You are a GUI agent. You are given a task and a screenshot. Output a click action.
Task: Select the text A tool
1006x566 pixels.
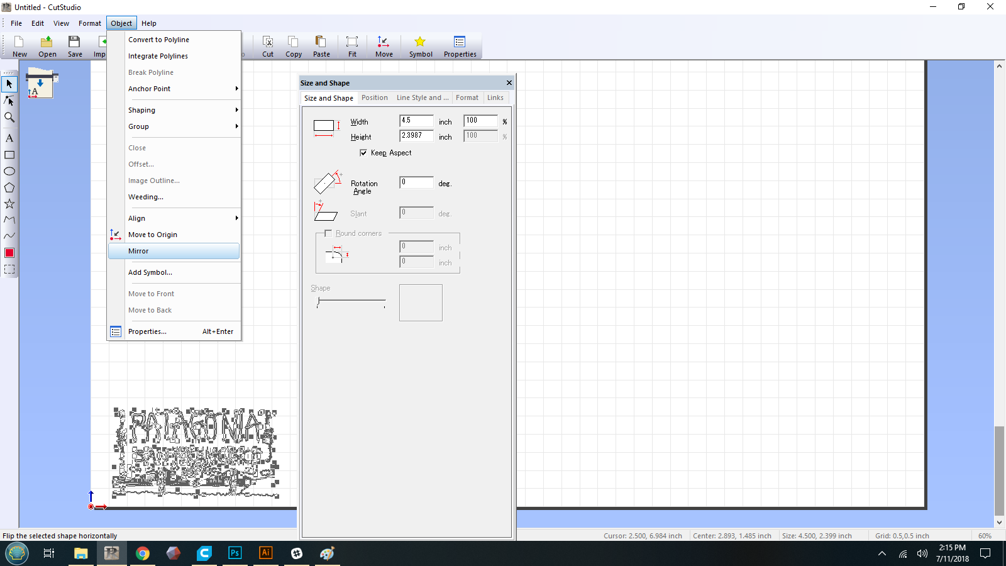pos(9,138)
